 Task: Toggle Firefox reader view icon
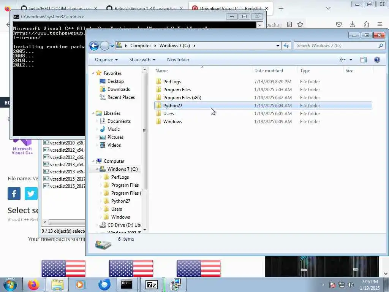click(289, 24)
